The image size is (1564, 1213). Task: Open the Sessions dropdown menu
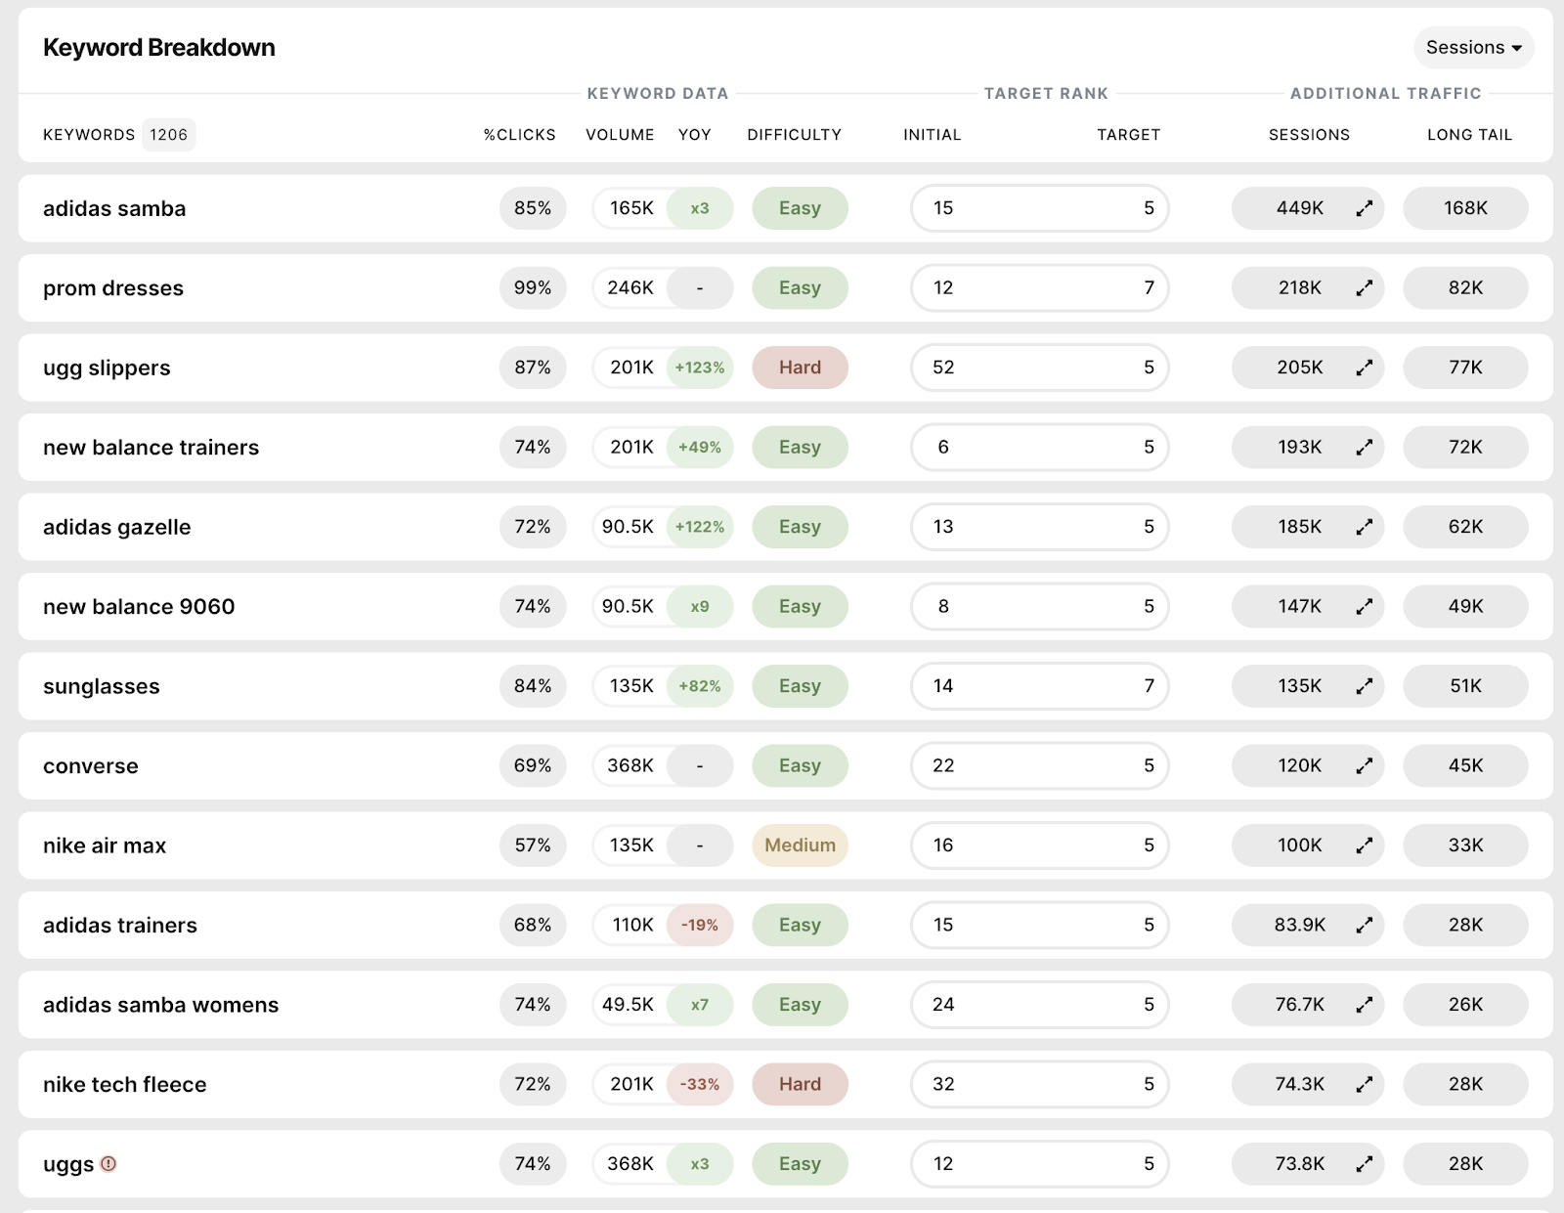1473,48
